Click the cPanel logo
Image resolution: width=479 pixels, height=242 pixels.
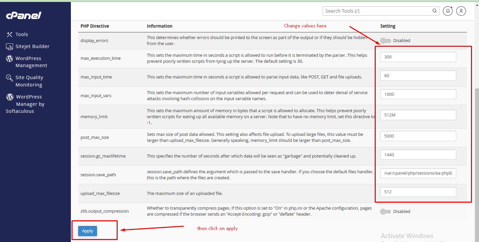[24, 15]
